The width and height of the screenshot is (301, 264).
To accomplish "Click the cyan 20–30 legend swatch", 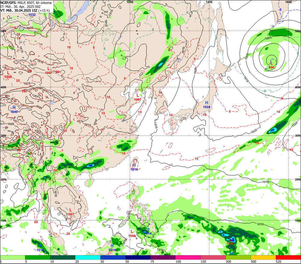I will coord(88,257).
